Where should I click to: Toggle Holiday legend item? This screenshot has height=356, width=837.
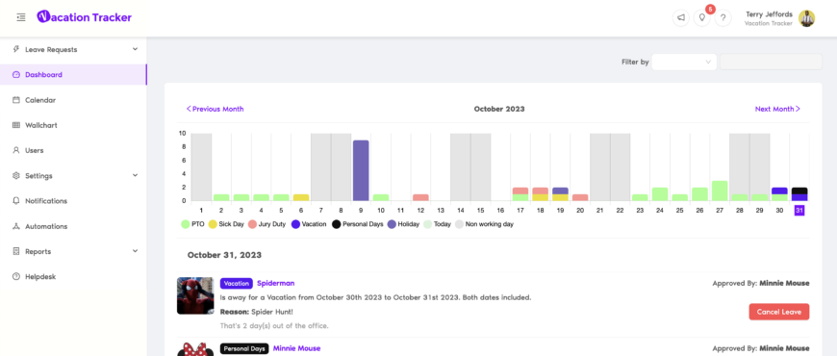point(403,224)
